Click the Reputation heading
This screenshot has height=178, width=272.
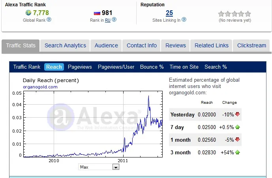point(152,5)
